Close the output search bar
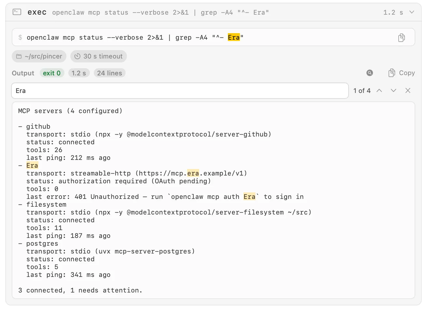Screen dimensions: 427x312 click(408, 91)
